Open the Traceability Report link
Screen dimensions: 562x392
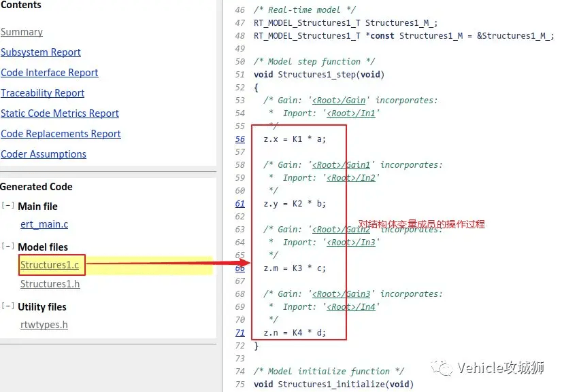tap(42, 93)
